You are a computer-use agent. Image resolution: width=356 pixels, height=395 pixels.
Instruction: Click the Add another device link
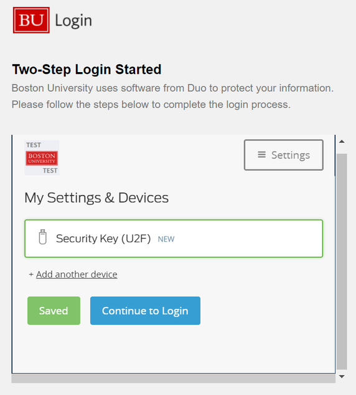77,275
